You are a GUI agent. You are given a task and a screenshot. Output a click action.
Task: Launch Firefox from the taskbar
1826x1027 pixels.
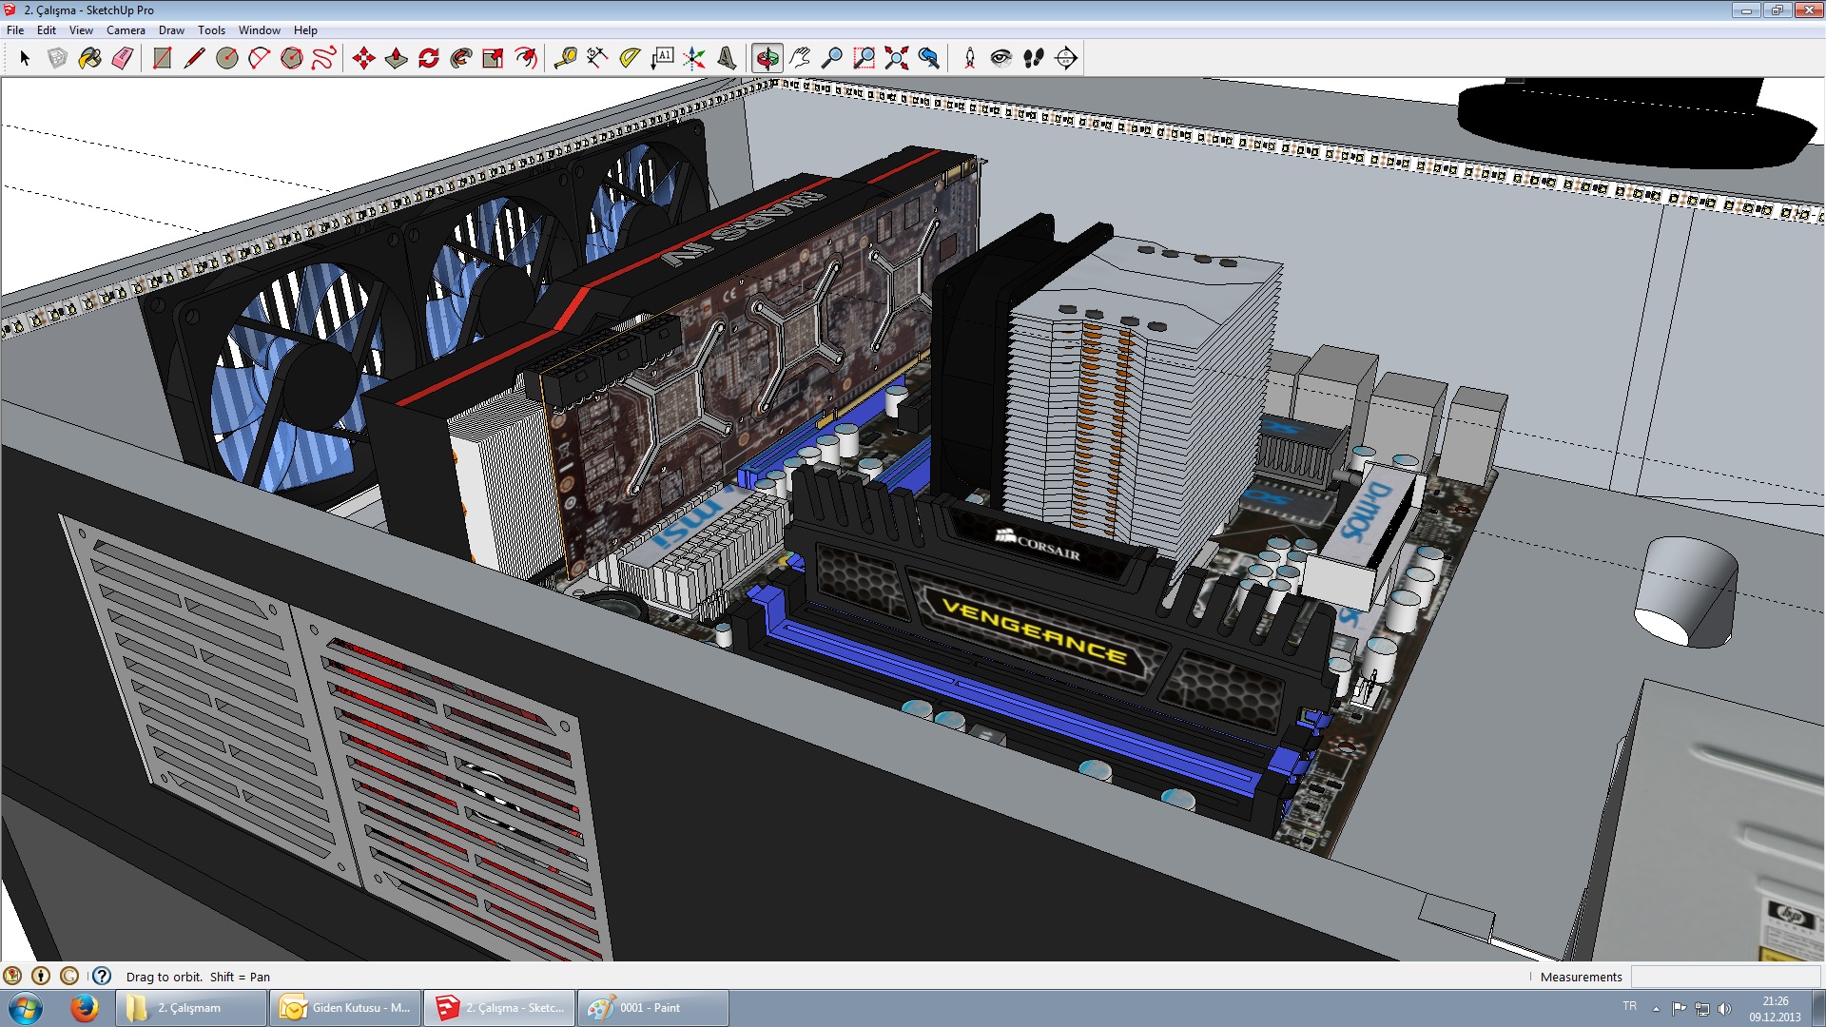pos(84,1008)
